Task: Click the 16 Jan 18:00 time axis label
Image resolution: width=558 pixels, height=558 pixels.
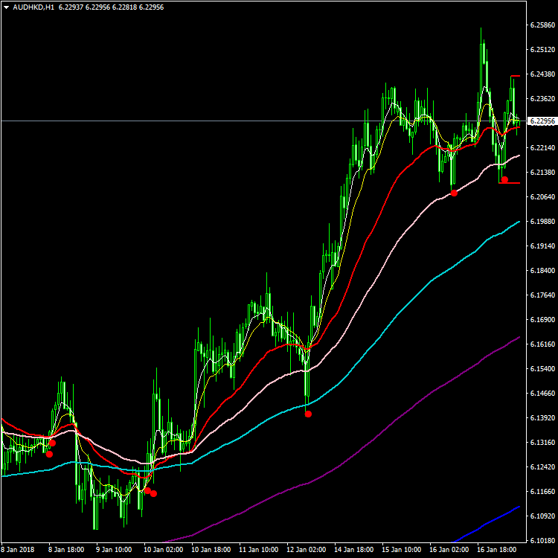Action: click(497, 550)
